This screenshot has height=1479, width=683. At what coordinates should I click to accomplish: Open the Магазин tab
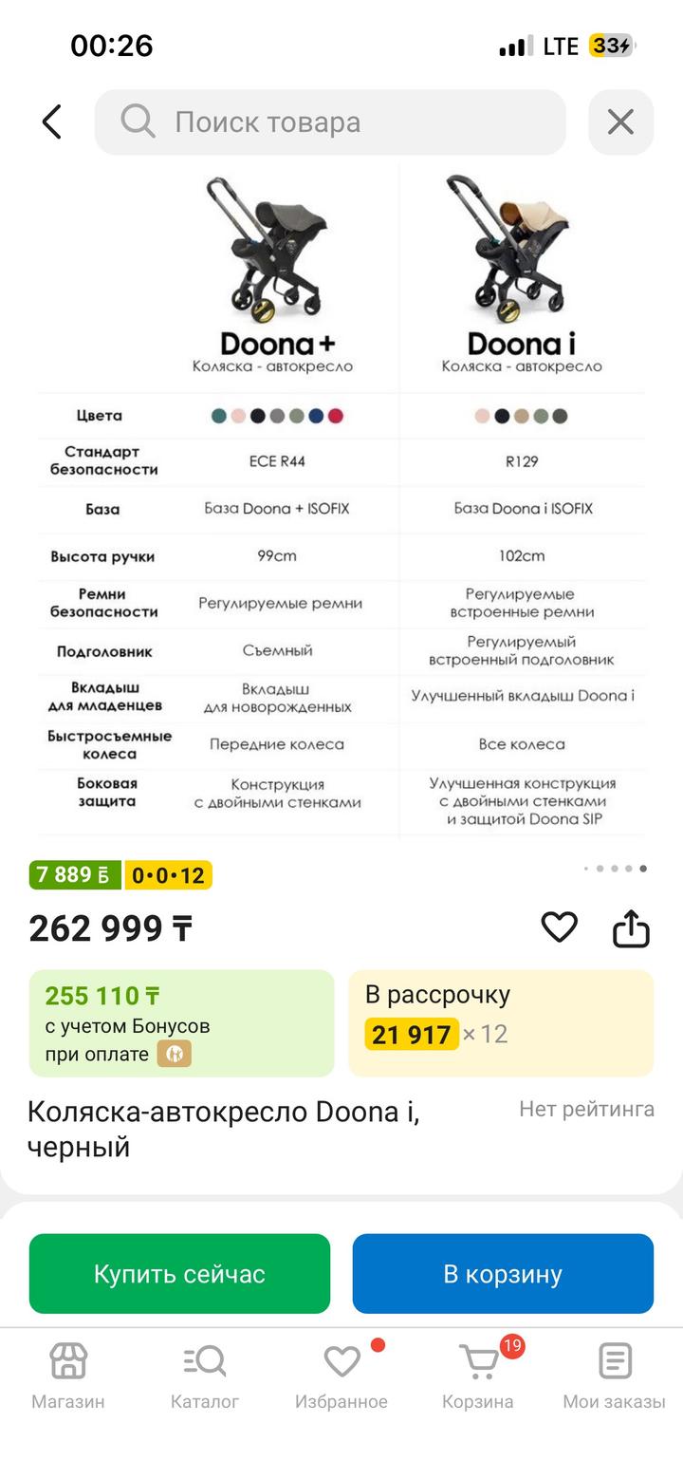tap(68, 1375)
